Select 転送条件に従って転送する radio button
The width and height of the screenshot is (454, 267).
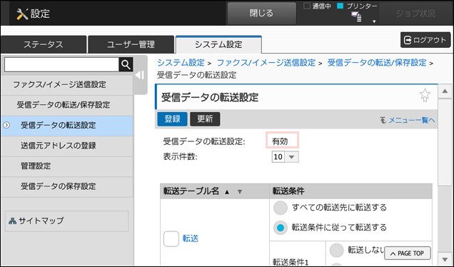click(x=281, y=228)
